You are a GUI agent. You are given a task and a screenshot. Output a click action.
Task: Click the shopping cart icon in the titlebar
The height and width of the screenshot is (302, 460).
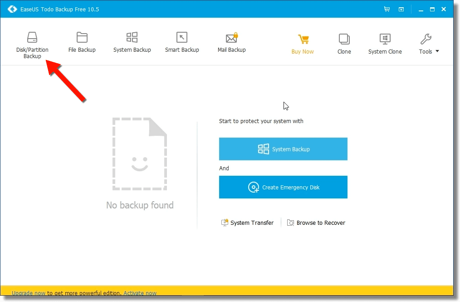click(x=387, y=9)
